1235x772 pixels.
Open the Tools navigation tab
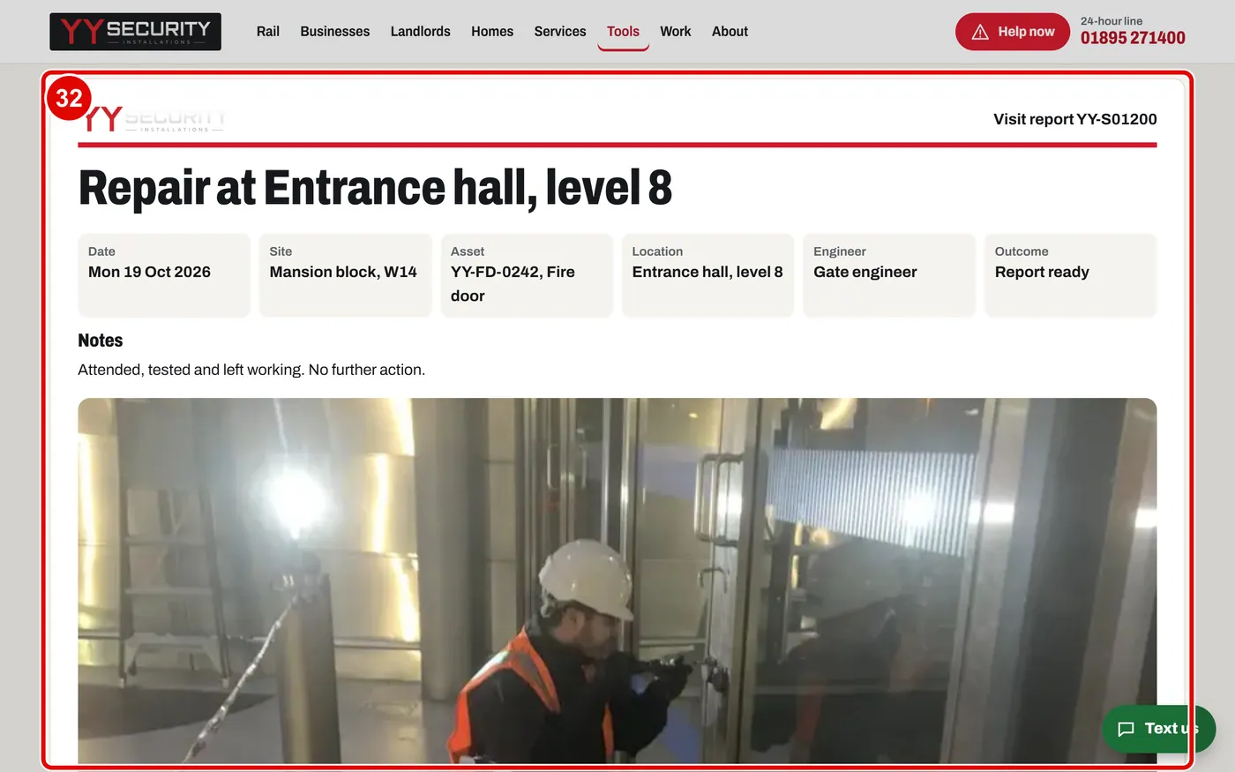tap(623, 32)
